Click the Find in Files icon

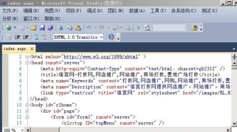(x=147, y=28)
